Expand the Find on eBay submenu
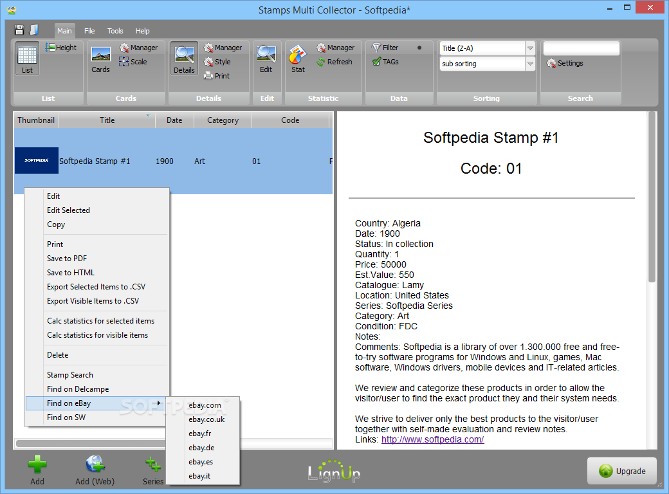669x494 pixels. pyautogui.click(x=97, y=403)
